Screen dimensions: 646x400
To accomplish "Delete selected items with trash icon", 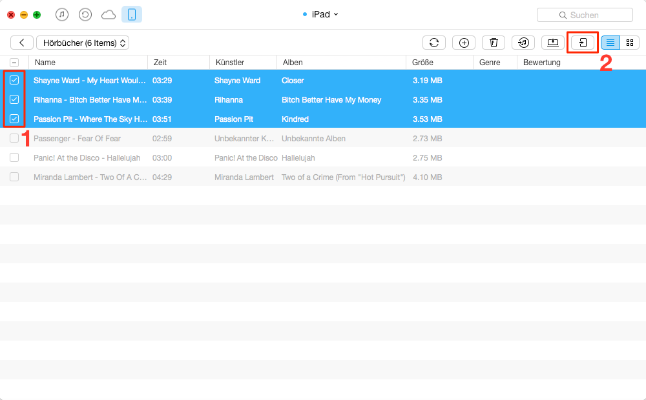I will [494, 43].
